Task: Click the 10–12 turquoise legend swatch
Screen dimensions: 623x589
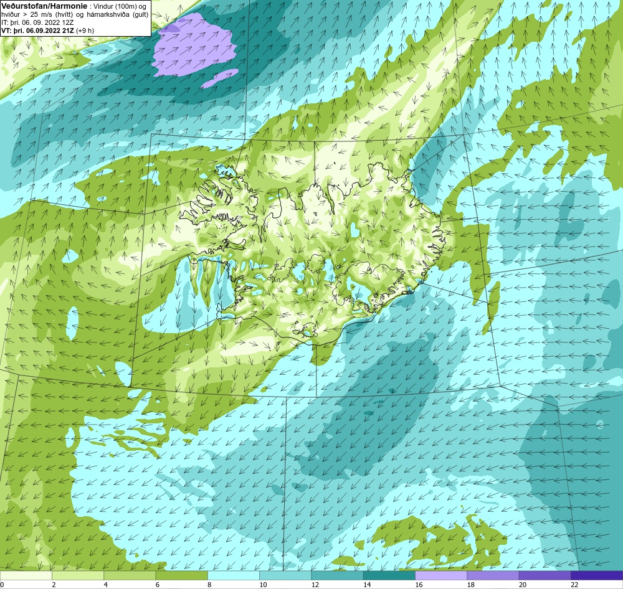Action: point(285,575)
